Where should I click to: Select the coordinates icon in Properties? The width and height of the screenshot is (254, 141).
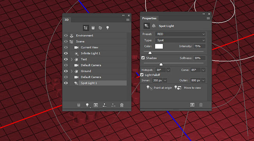tap(154, 26)
